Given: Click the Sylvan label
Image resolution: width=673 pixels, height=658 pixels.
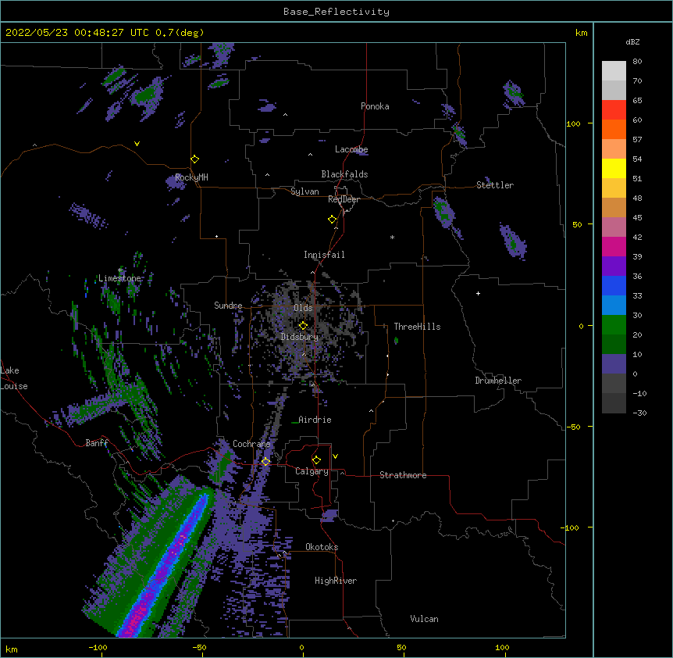Looking at the screenshot, I should click(x=304, y=191).
